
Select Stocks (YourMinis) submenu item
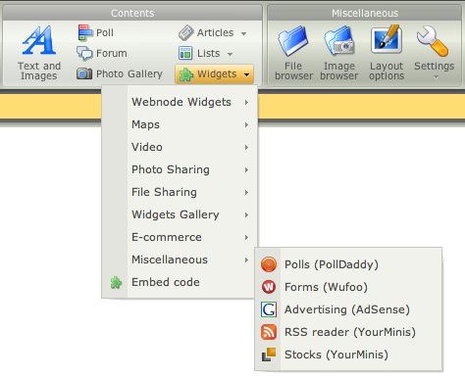pyautogui.click(x=348, y=354)
